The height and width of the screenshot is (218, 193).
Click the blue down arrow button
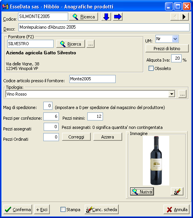[x=106, y=17]
